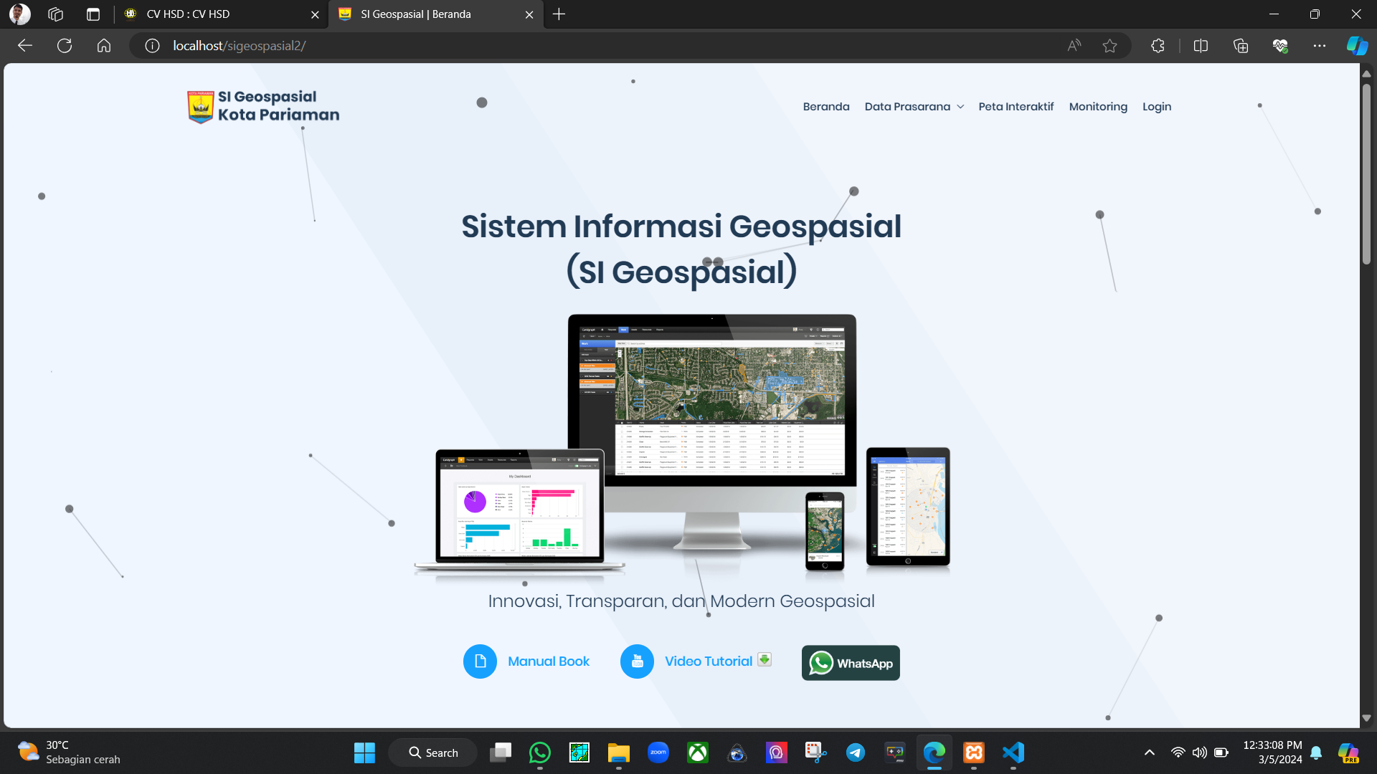1377x774 pixels.
Task: Open browser Collections icon
Action: pyautogui.click(x=1240, y=46)
